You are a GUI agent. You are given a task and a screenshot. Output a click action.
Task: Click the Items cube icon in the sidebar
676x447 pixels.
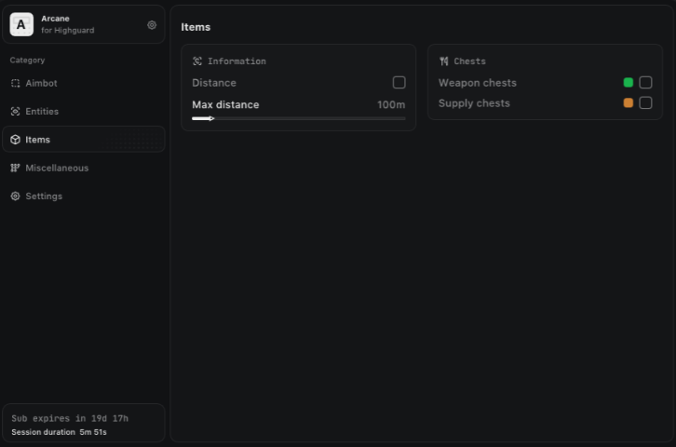(15, 140)
